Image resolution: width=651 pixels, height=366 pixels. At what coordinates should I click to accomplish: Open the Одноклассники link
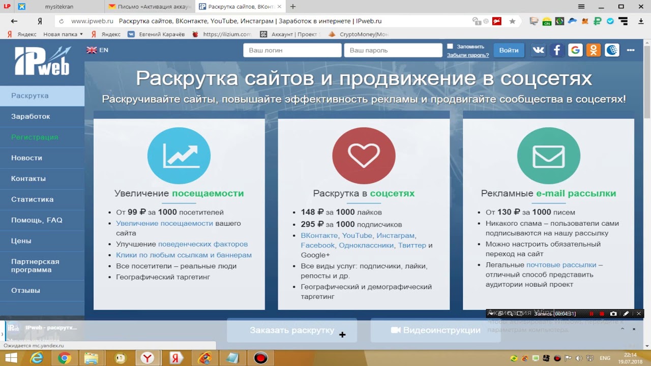pyautogui.click(x=366, y=245)
